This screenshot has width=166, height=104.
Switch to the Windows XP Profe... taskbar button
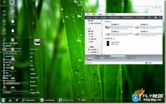tap(67, 100)
